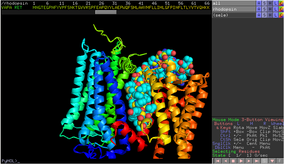Image resolution: width=284 pixels, height=164 pixels.
Task: Open the down-arrow rocking options button
Action: [x=272, y=161]
